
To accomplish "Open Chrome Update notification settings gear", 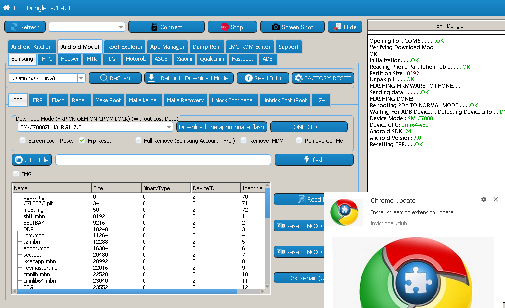I will pyautogui.click(x=484, y=199).
